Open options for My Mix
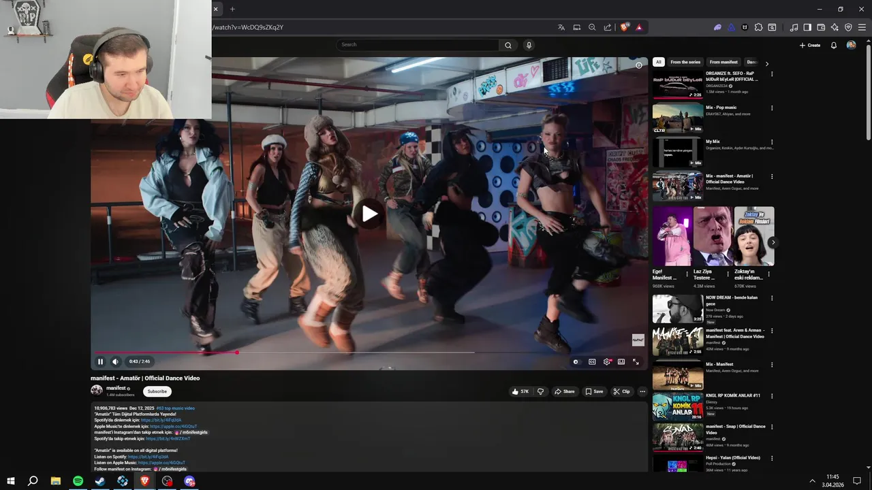The image size is (872, 490). click(772, 142)
